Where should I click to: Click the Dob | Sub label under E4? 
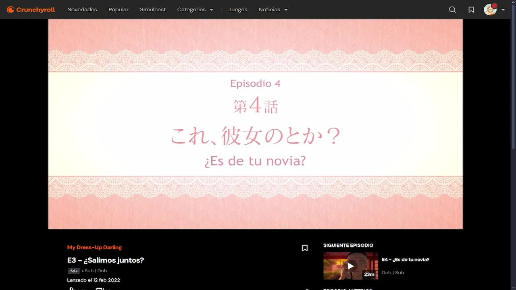393,273
